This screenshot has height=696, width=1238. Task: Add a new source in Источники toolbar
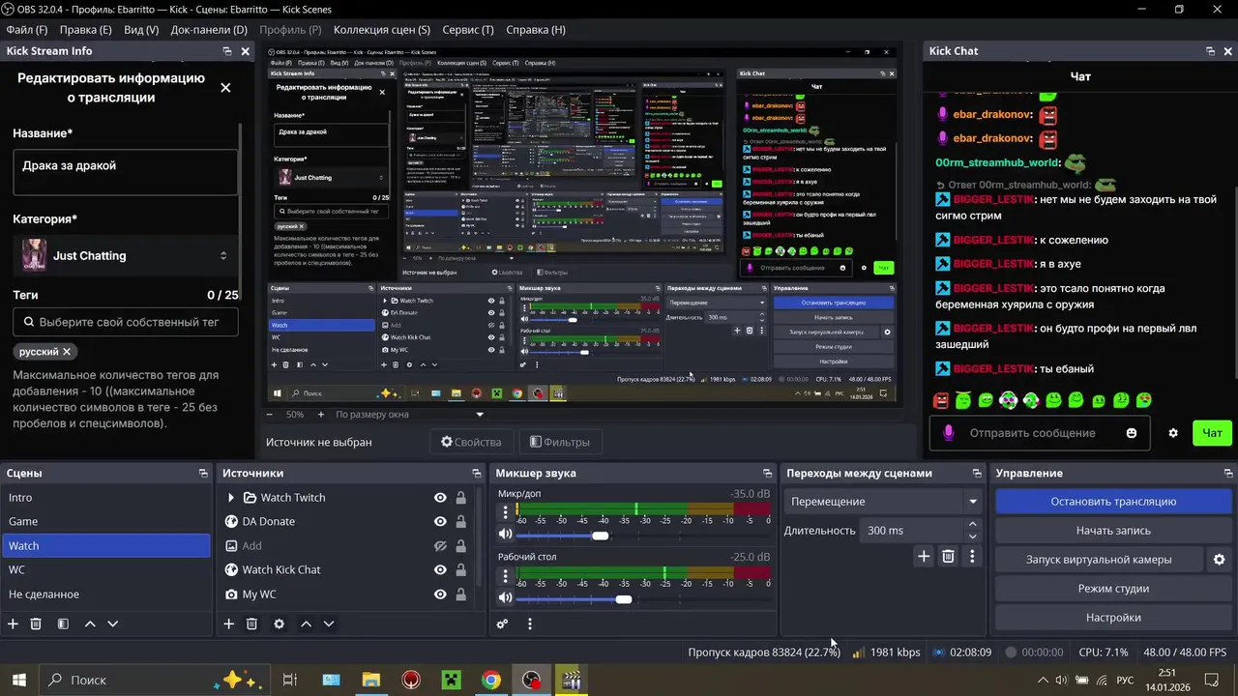(x=229, y=623)
